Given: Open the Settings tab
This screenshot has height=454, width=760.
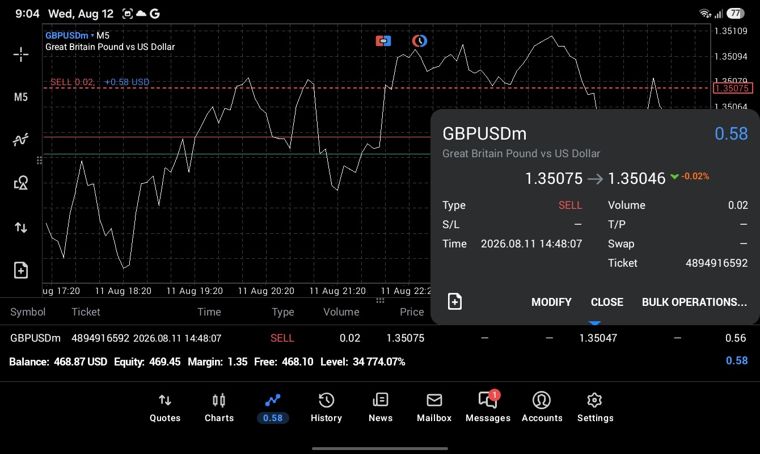Looking at the screenshot, I should tap(595, 408).
